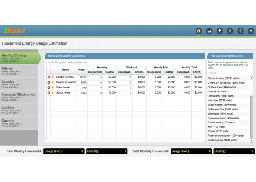Click the Monthly Total column header
The width and height of the screenshot is (256, 182).
tap(189, 67)
